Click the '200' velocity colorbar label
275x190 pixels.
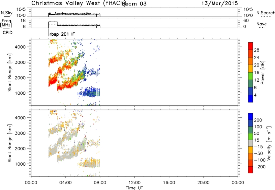point(258,120)
